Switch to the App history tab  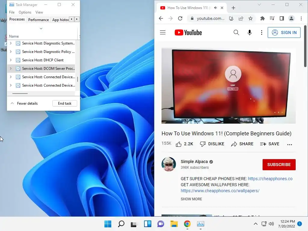pos(60,20)
